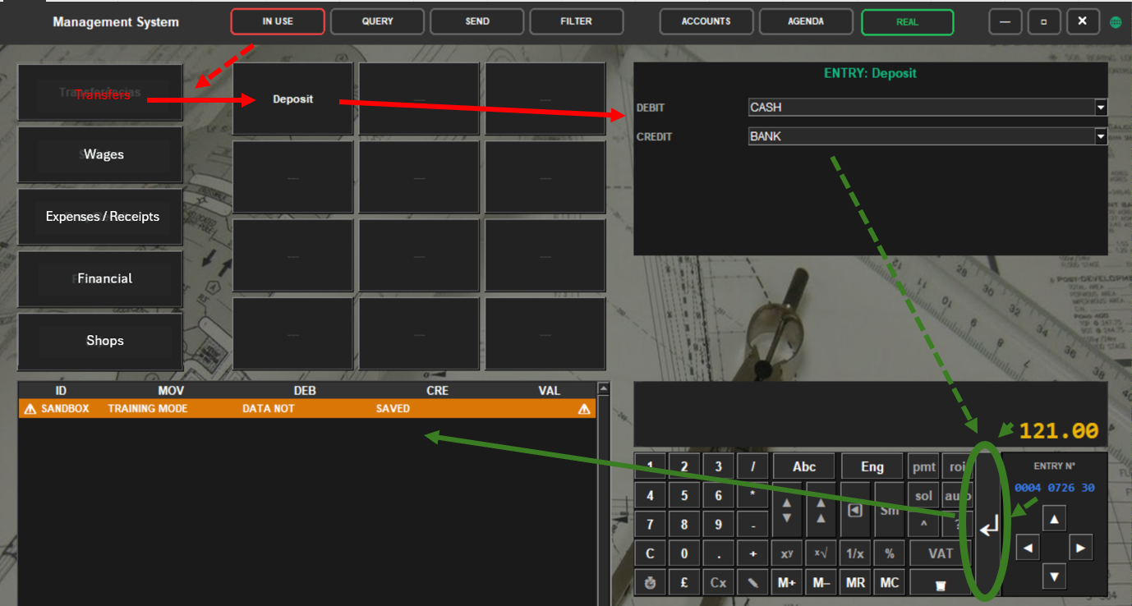Click the MR memory recall key
Viewport: 1132px width, 606px height.
pyautogui.click(x=855, y=582)
